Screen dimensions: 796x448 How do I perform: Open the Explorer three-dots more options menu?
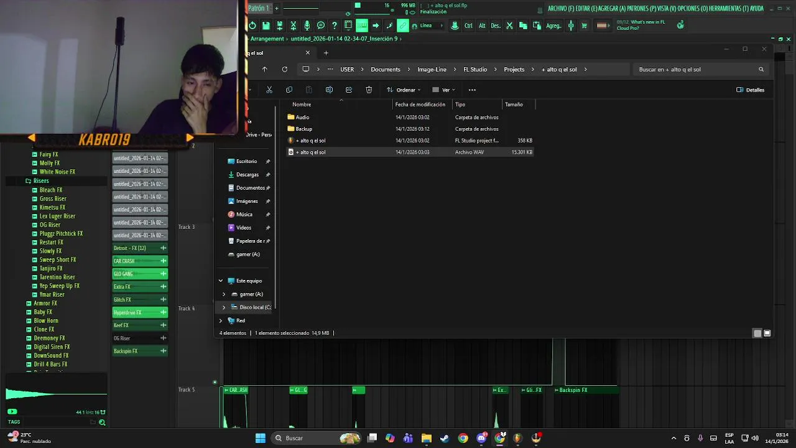tap(472, 90)
